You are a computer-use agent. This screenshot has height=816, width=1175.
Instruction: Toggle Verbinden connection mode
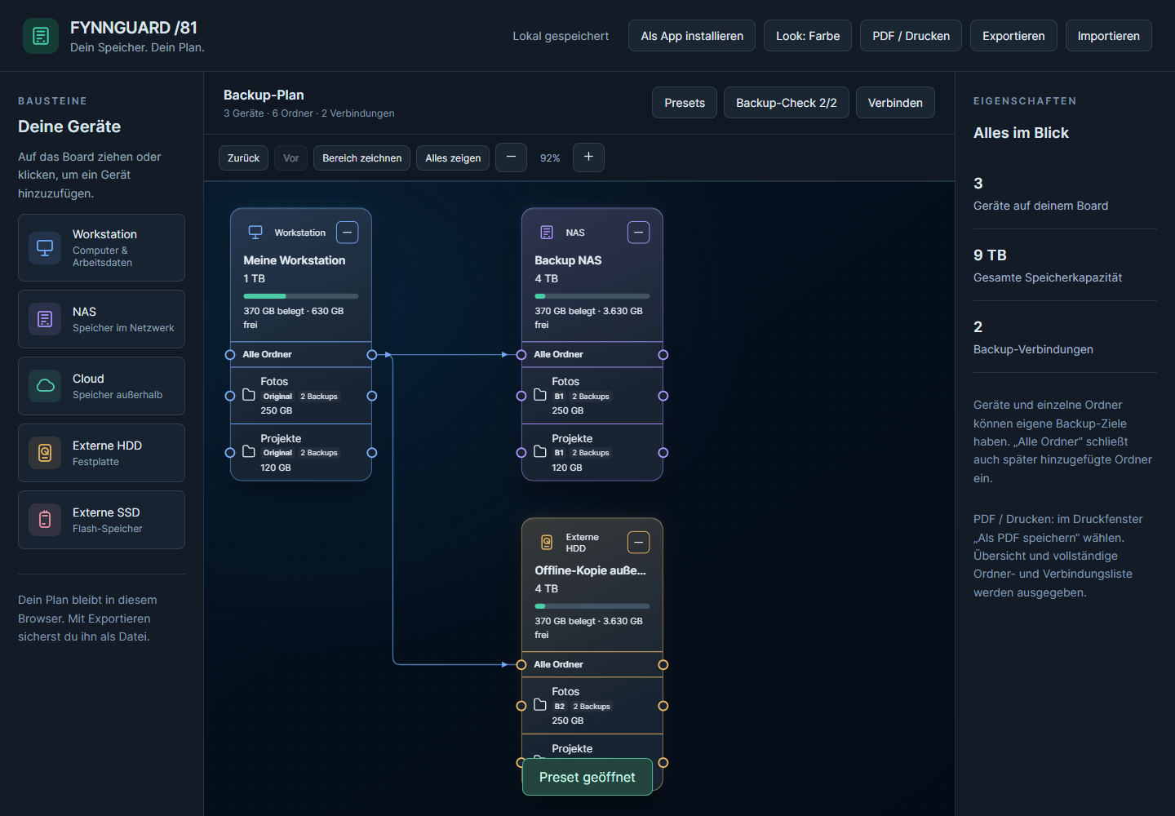click(x=895, y=103)
